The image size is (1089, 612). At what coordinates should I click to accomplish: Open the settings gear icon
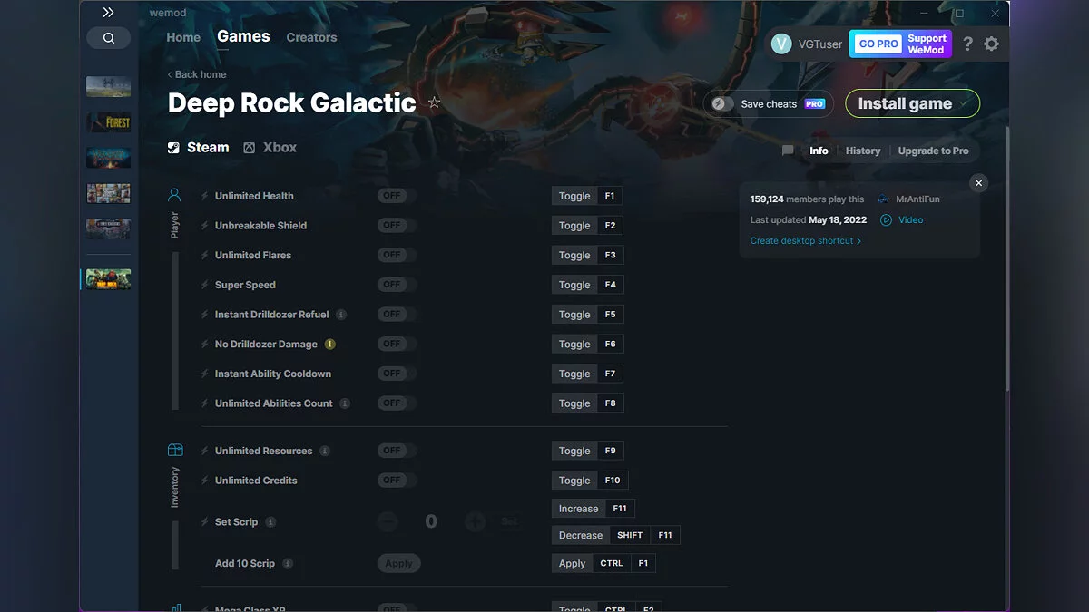(x=991, y=44)
